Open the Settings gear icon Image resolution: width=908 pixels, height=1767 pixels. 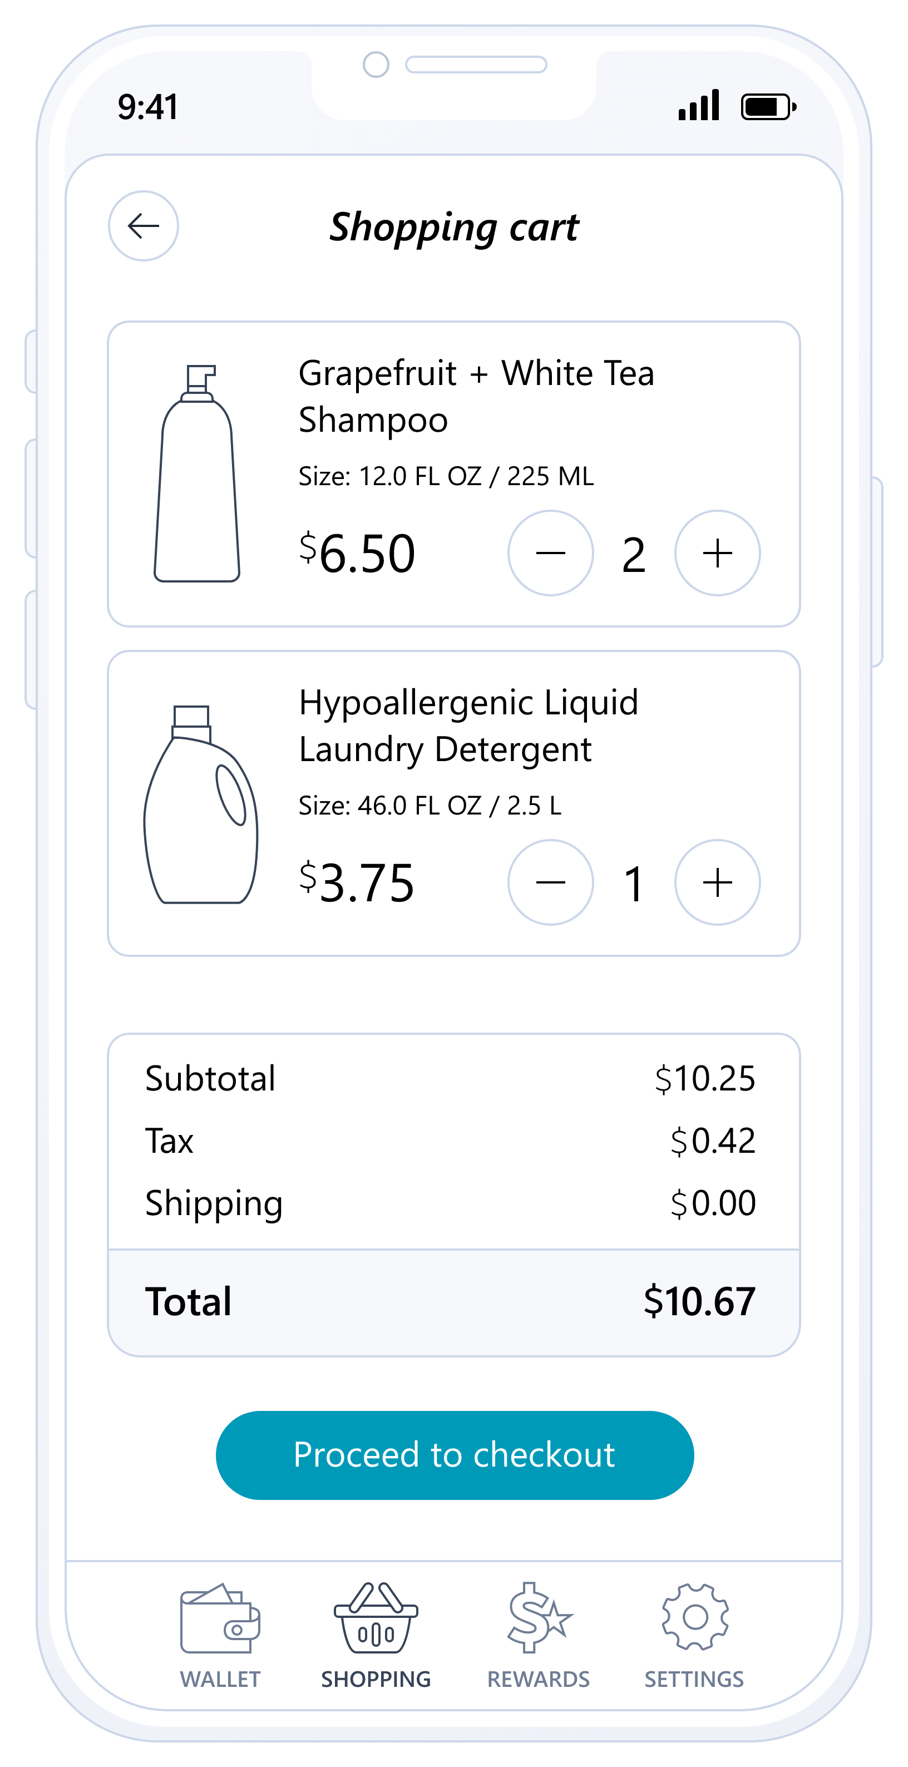pyautogui.click(x=695, y=1617)
